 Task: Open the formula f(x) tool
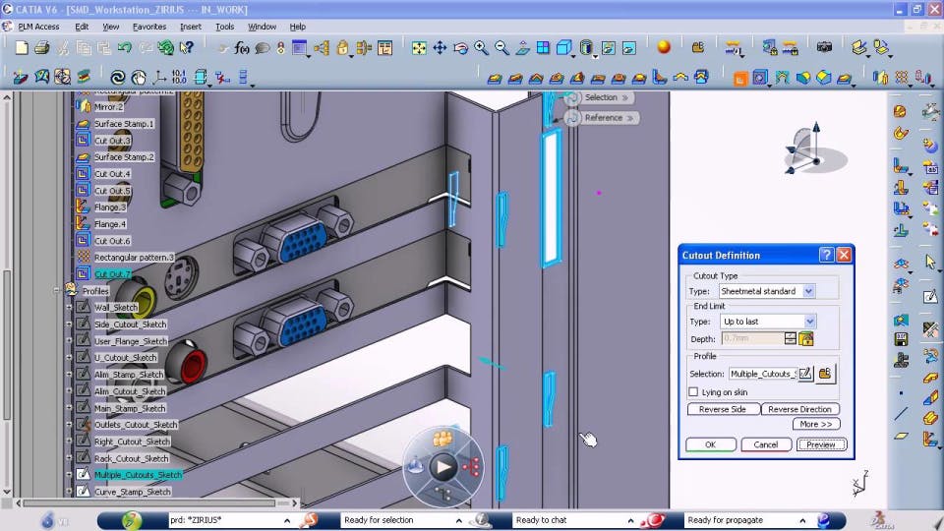(x=243, y=47)
